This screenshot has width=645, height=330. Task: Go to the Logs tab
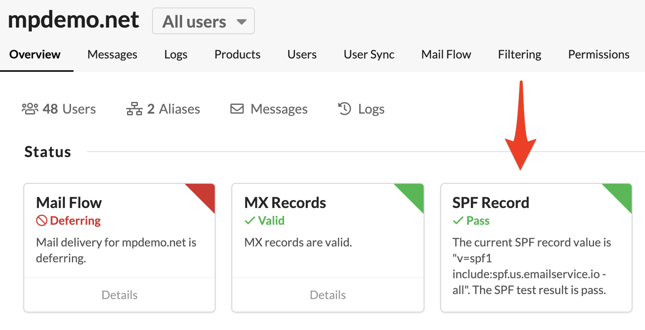tap(176, 54)
